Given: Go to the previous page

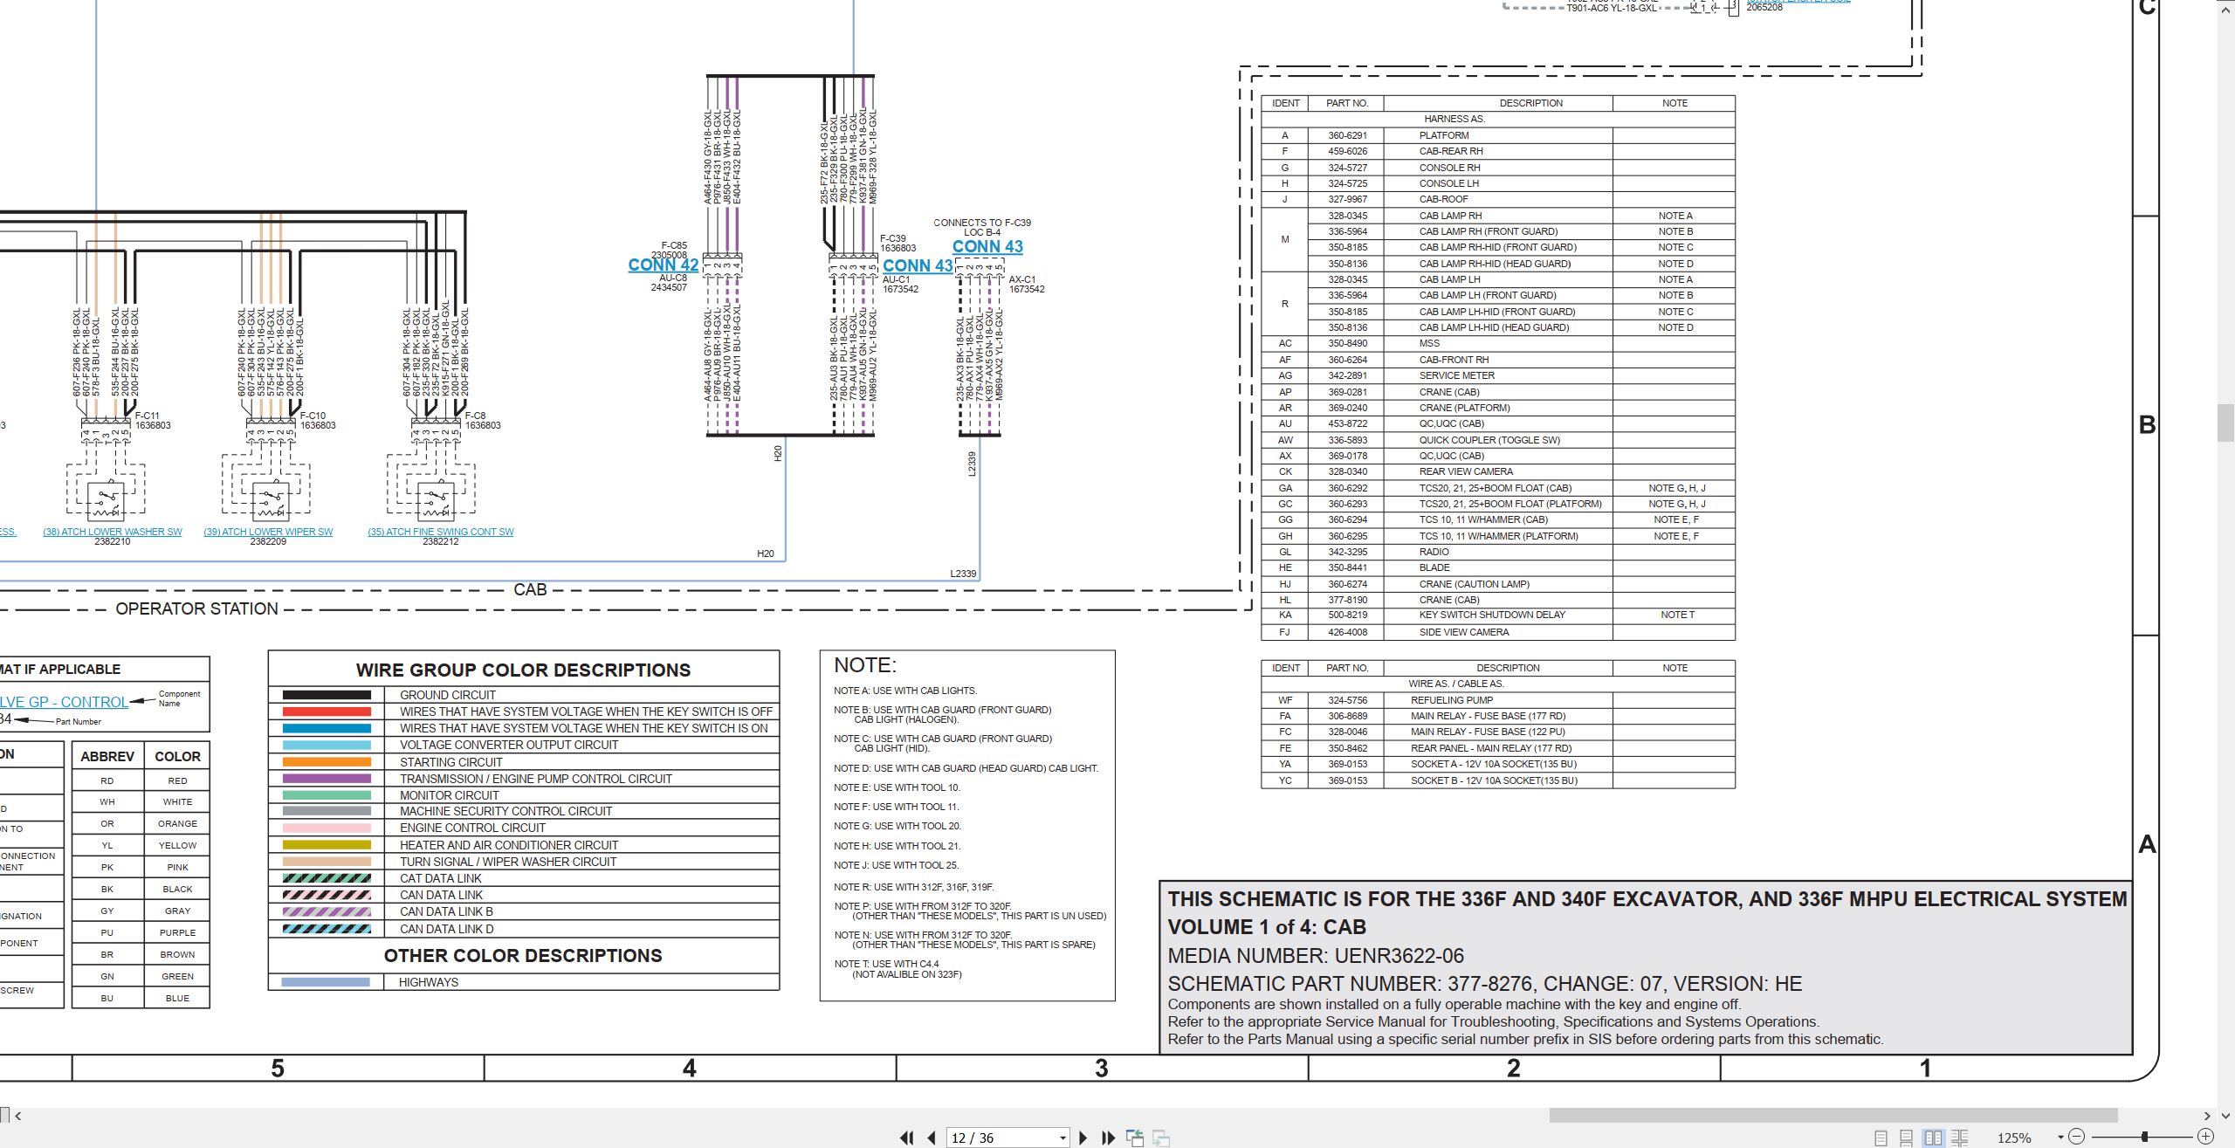Looking at the screenshot, I should pos(932,1138).
